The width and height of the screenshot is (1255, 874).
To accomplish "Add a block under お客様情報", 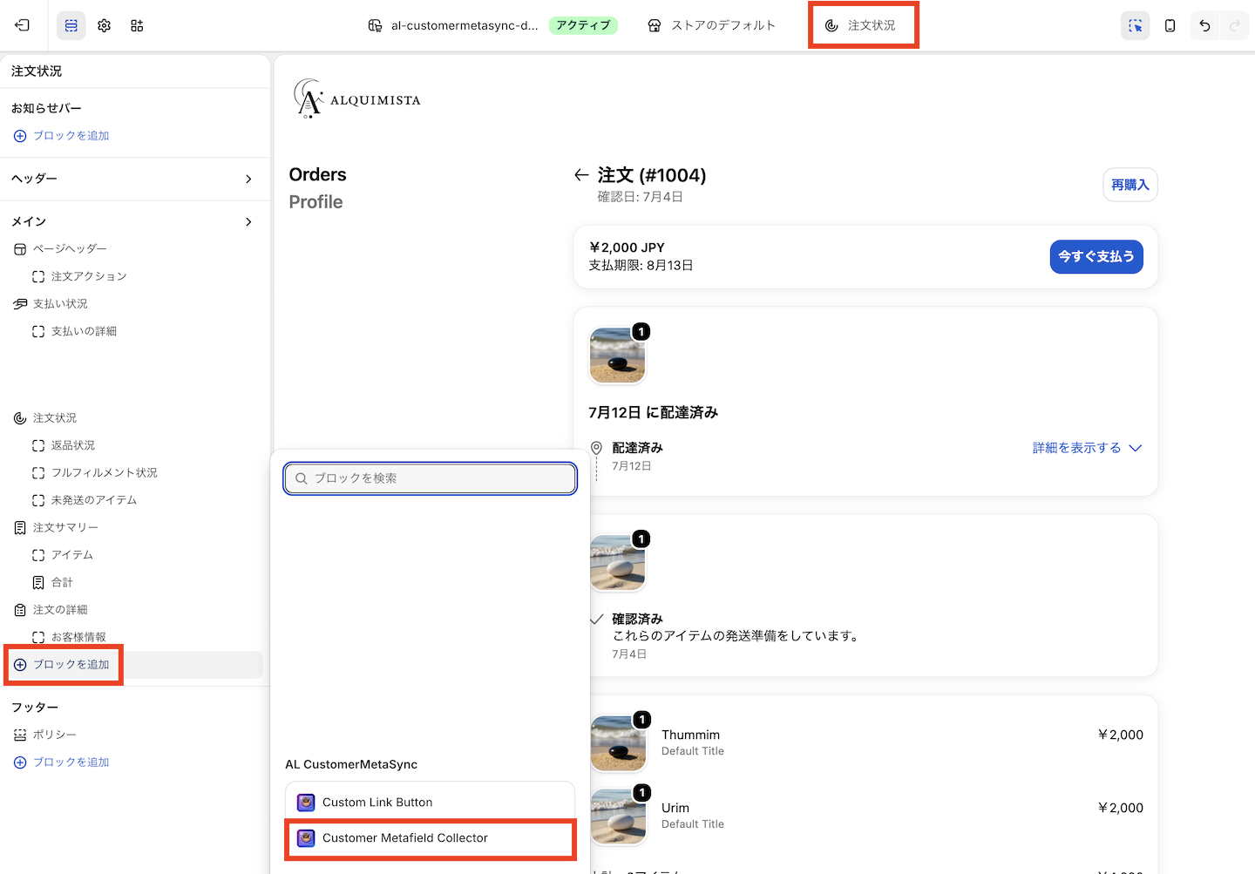I will point(62,665).
